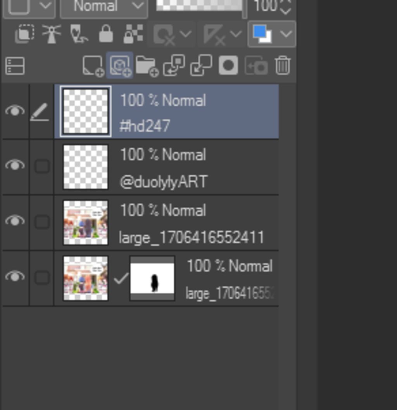
Task: Toggle visibility of @duolylyART layer
Action: [x=15, y=165]
